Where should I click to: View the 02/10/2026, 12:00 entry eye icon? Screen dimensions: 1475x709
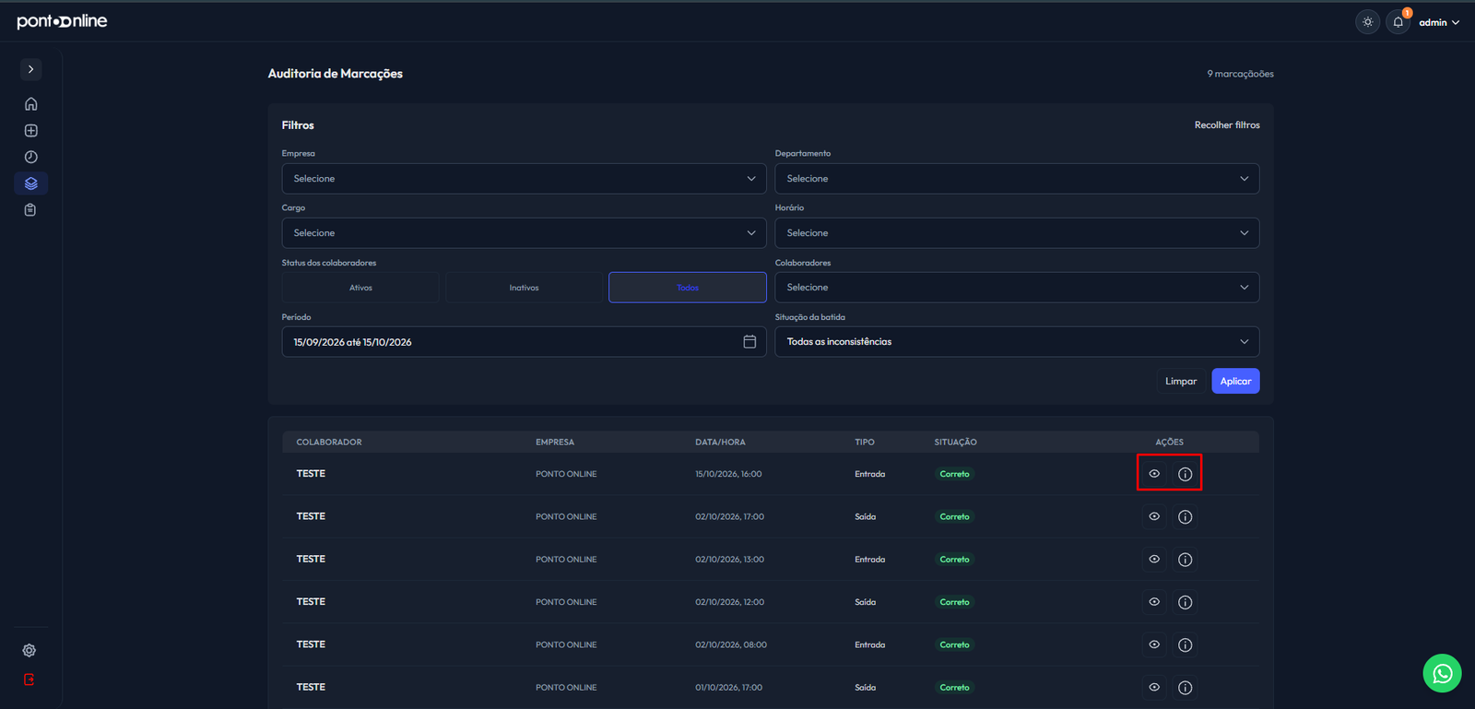(1154, 602)
